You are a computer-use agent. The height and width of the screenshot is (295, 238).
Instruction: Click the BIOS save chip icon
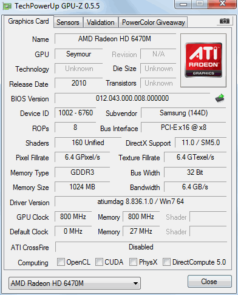coord(220,98)
